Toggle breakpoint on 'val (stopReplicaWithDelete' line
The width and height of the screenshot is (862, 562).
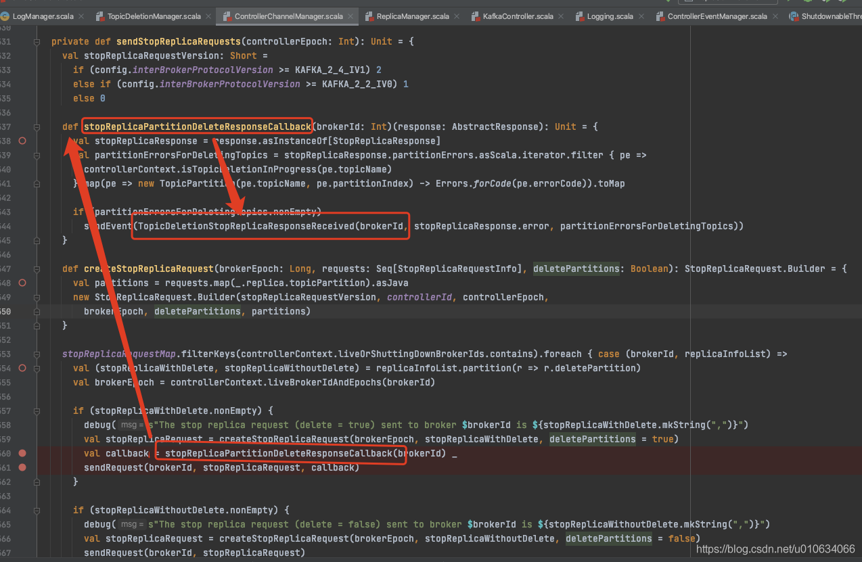pos(22,368)
